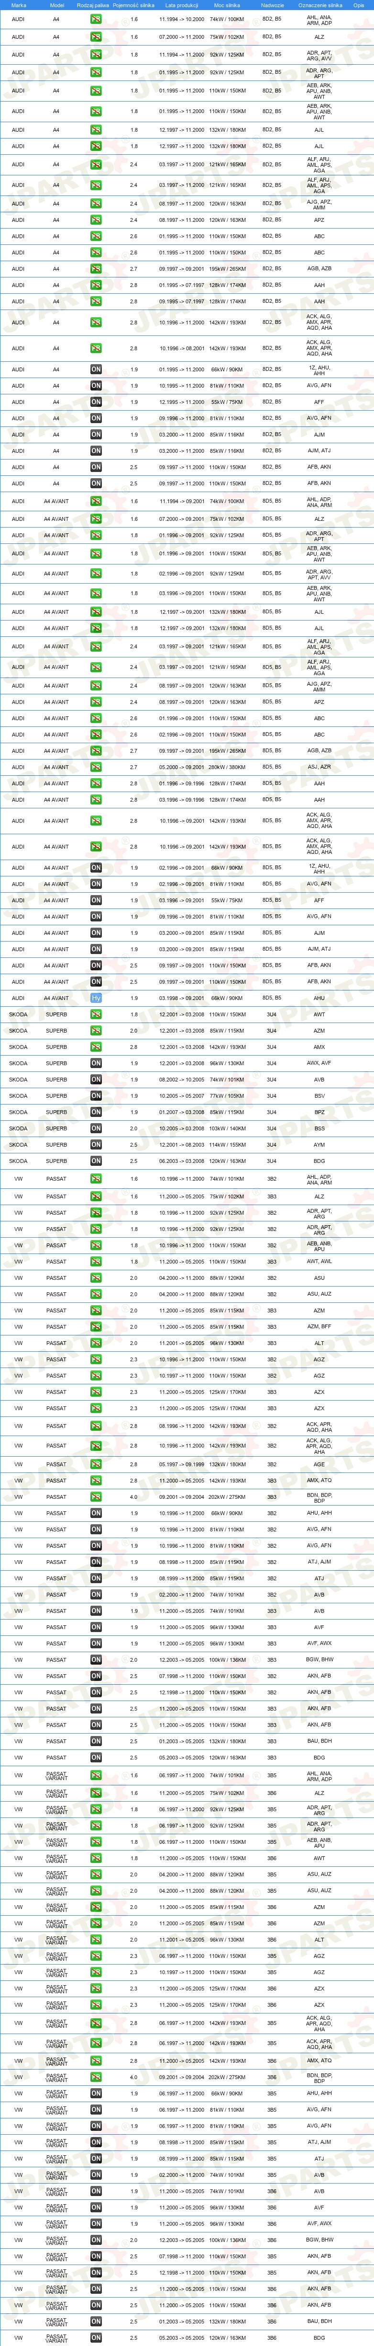Viewport: 374px width, 2346px height.
Task: Select the '05.2000 -> 09.2001' production years cell
Action: pyautogui.click(x=182, y=767)
